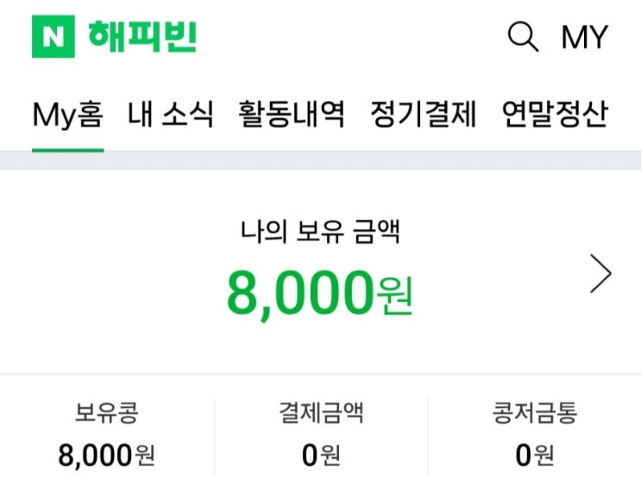This screenshot has width=641, height=490.
Task: Click the green underline beneath My홈
Action: pos(68,150)
